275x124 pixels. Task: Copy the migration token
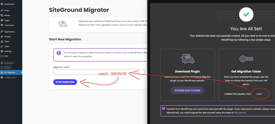tap(259, 94)
